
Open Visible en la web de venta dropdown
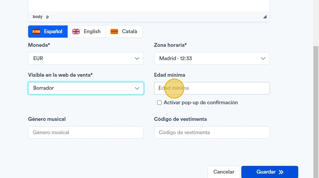pyautogui.click(x=86, y=88)
